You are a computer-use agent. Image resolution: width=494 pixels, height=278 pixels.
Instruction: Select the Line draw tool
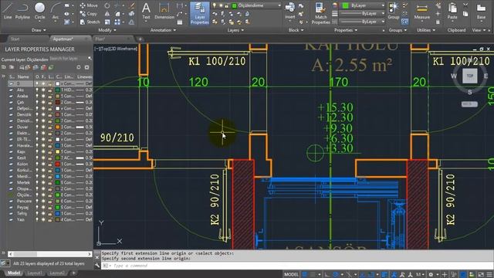(x=8, y=10)
